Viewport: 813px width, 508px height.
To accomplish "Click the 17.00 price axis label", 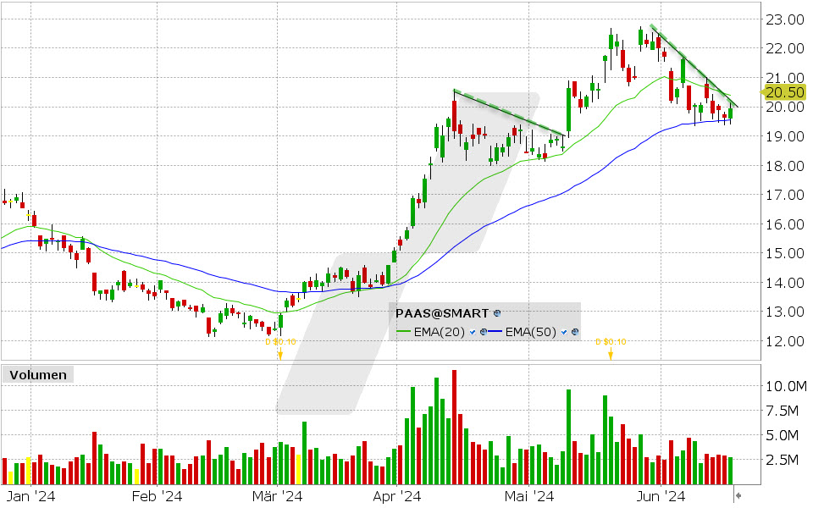I will pyautogui.click(x=785, y=195).
